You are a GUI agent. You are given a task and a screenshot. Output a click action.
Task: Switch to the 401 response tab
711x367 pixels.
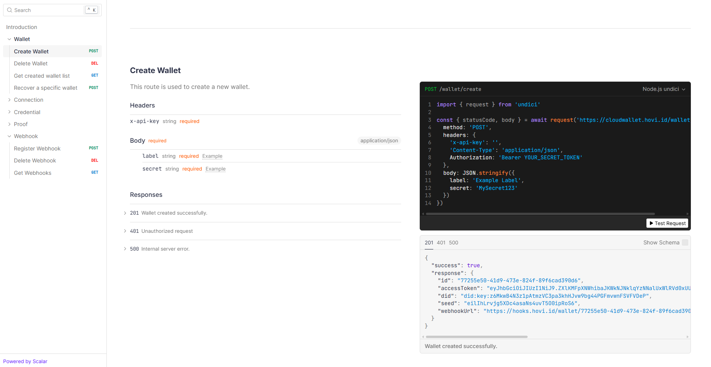pyautogui.click(x=441, y=242)
